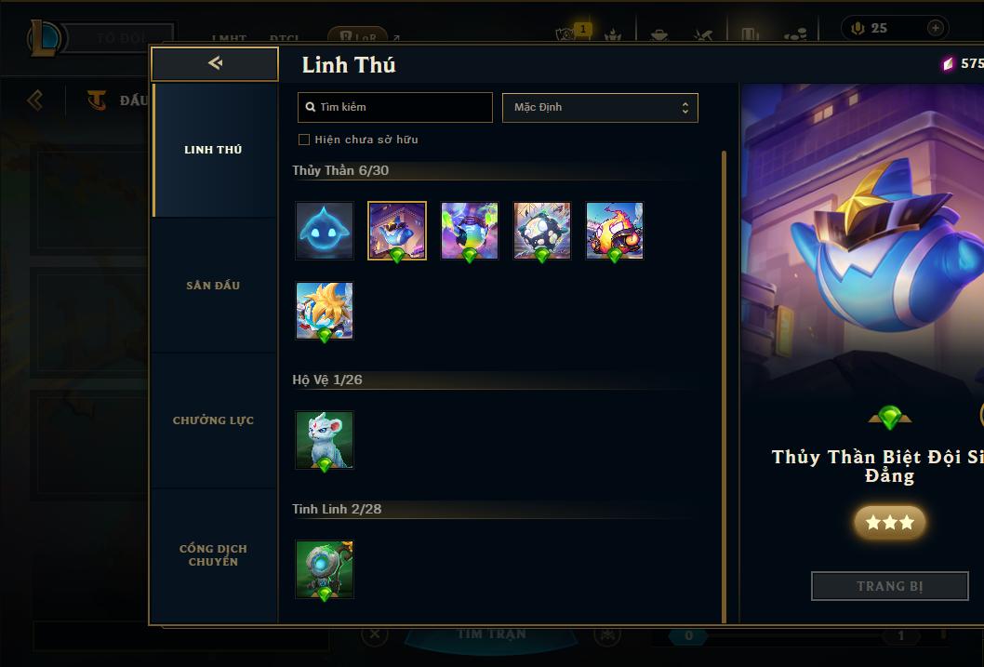The width and height of the screenshot is (984, 667).
Task: Pick the flame-colored Thủy Thần icon
Action: (615, 231)
